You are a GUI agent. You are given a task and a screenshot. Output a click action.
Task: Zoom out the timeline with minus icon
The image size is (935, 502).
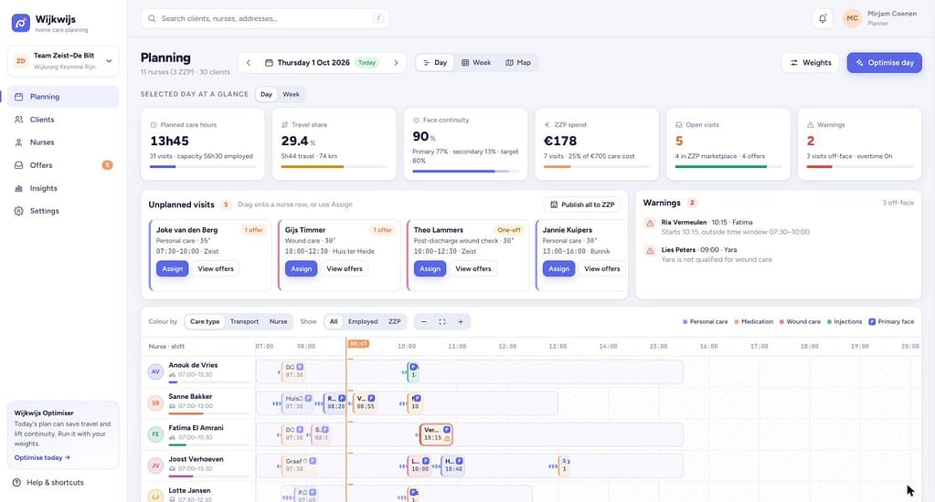[424, 321]
